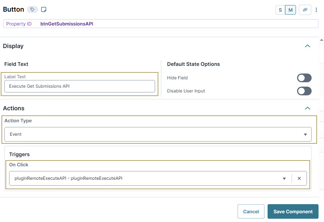This screenshot has width=324, height=222.
Task: Switch the size toggle to S
Action: 280,10
